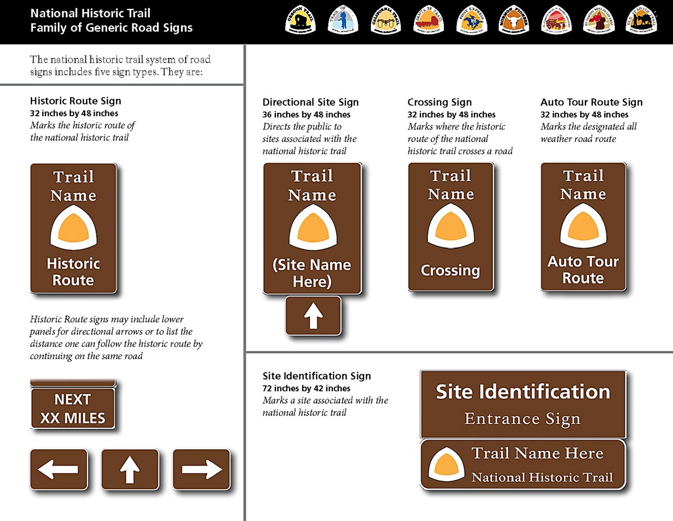Screen dimensions: 673x521
Task: Click the 'Historic Route' words on the sign
Action: (x=73, y=272)
